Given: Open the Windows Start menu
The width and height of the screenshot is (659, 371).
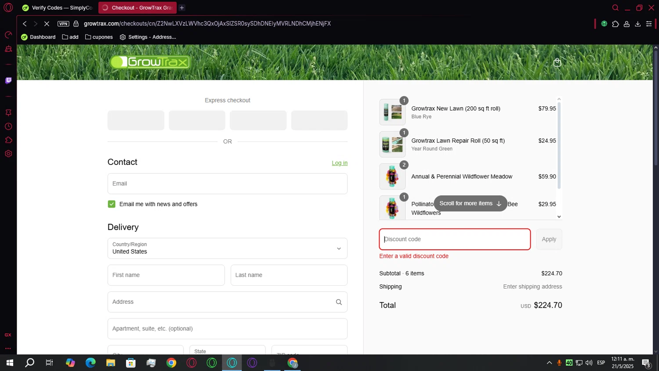Looking at the screenshot, I should click(x=10, y=363).
